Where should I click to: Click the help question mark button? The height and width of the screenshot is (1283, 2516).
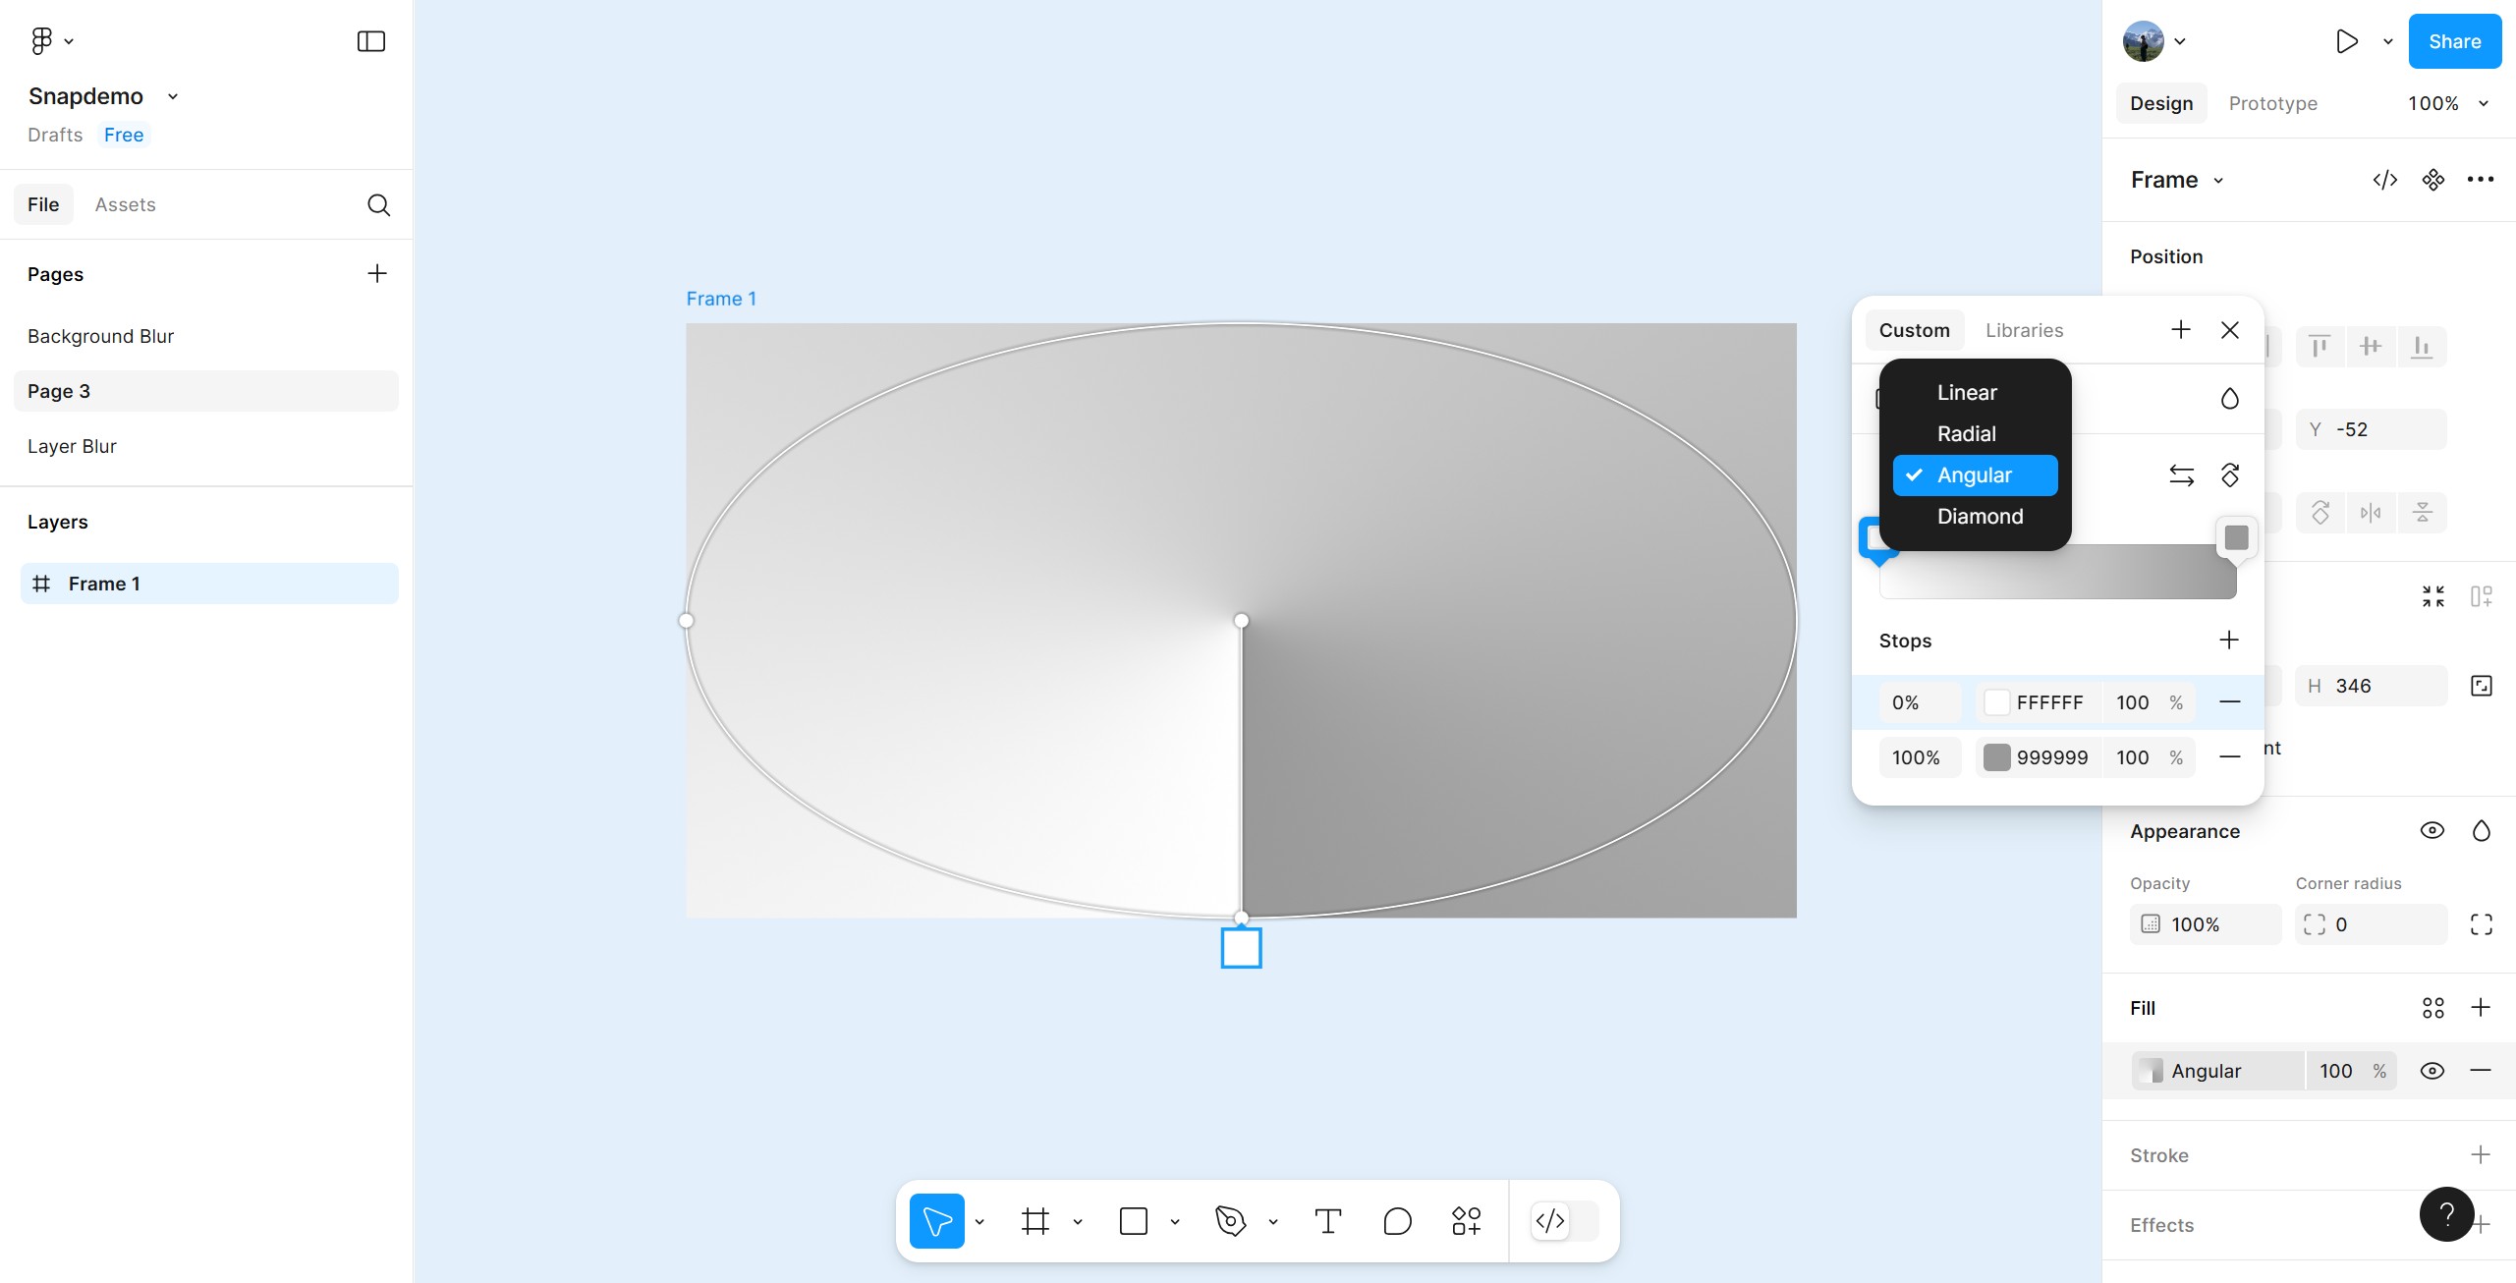pos(2446,1214)
